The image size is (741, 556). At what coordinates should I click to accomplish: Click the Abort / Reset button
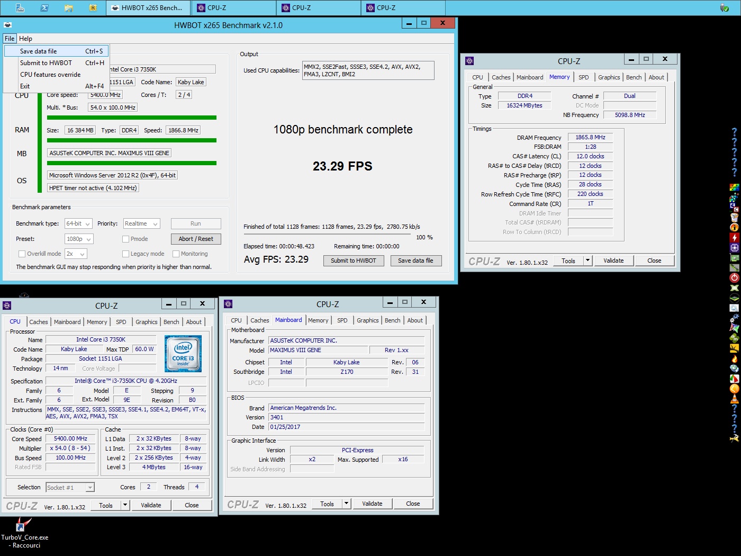tap(196, 239)
